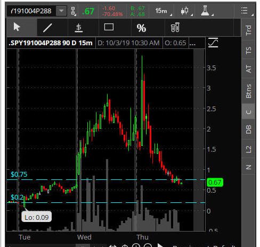260x247 pixels.
Task: Open the test tubes studies tool
Action: coord(175,27)
